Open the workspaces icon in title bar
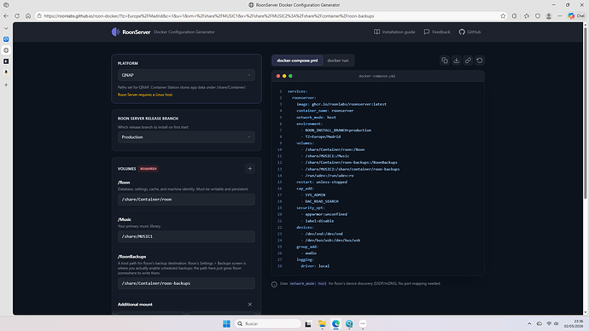The height and width of the screenshot is (331, 589). pyautogui.click(x=6, y=5)
